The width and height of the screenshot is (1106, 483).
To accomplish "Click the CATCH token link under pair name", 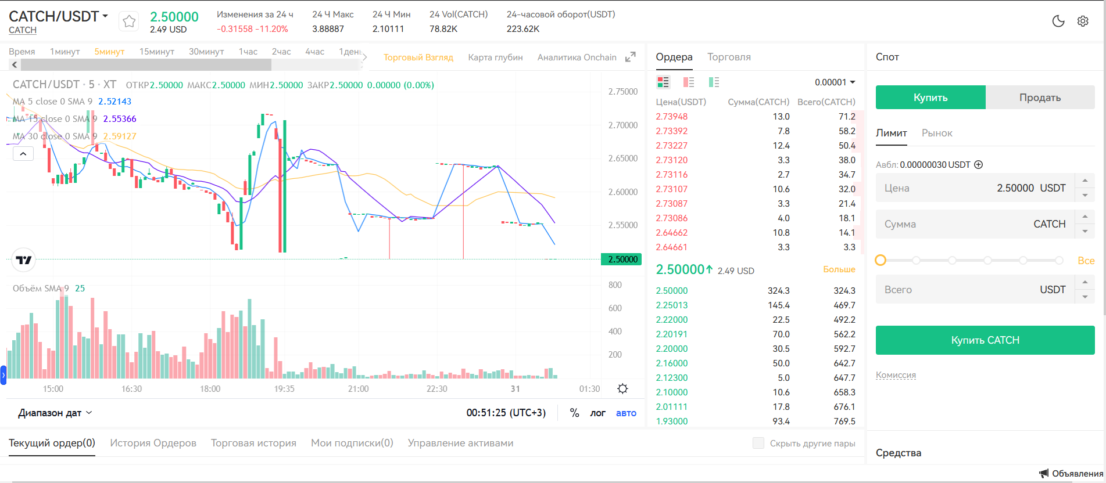I will coord(23,30).
